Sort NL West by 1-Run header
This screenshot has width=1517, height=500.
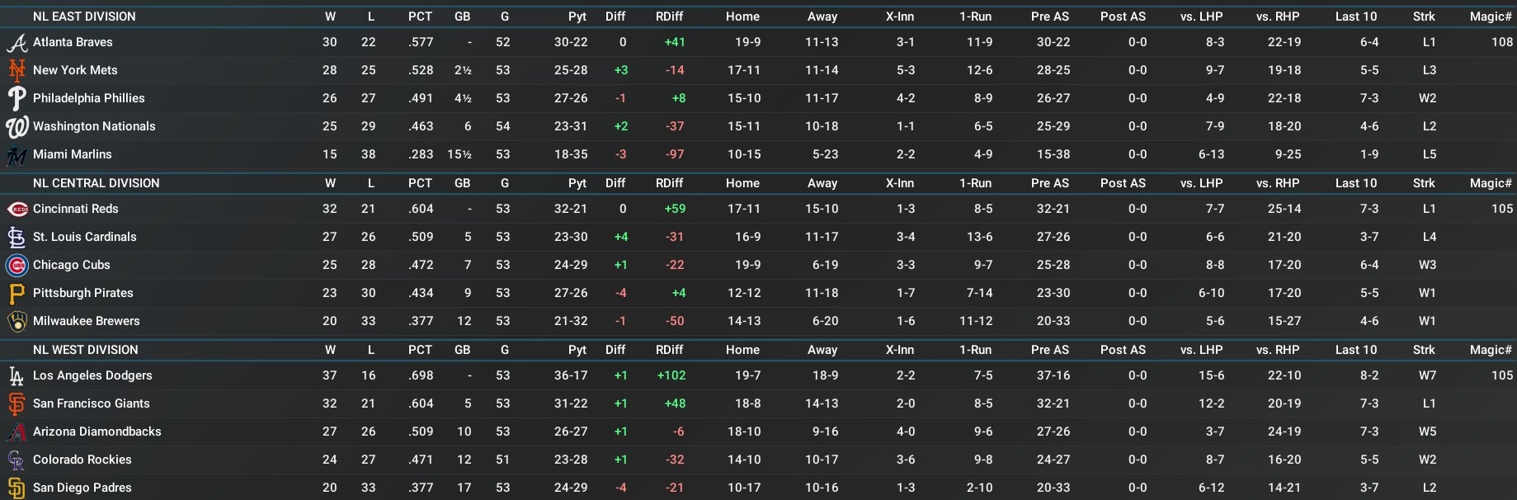point(975,350)
